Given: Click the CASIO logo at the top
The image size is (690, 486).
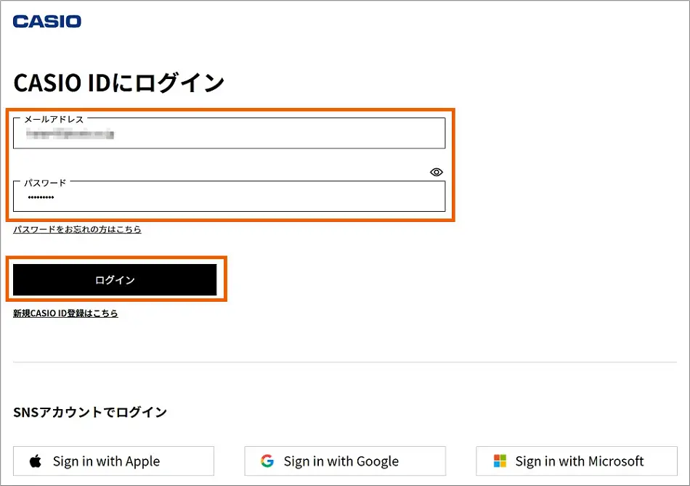Looking at the screenshot, I should tap(46, 21).
